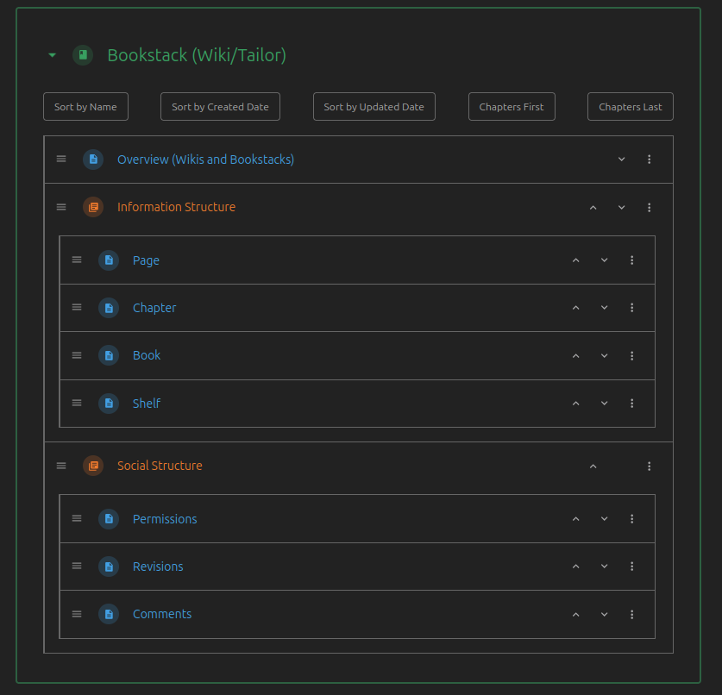
Task: Click chapter icon of Information Structure
Action: pyautogui.click(x=93, y=207)
